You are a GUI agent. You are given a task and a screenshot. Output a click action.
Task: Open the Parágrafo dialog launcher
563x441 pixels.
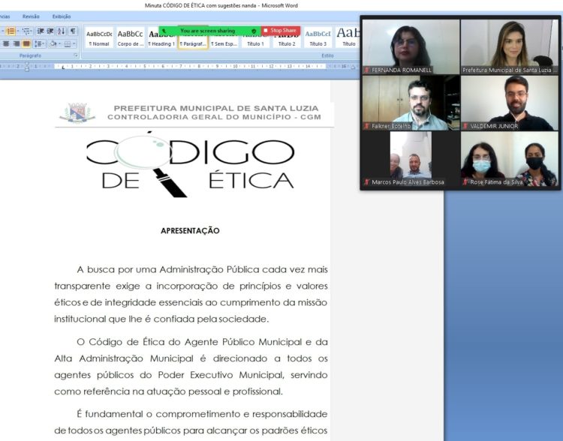coord(76,55)
